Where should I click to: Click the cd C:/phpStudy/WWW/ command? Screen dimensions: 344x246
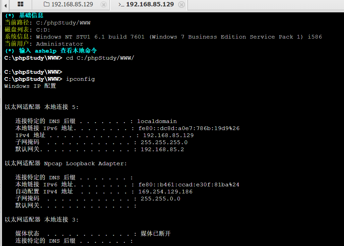(100, 58)
